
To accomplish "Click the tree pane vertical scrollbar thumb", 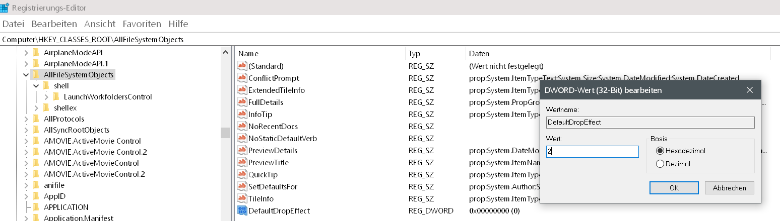I will 225,133.
